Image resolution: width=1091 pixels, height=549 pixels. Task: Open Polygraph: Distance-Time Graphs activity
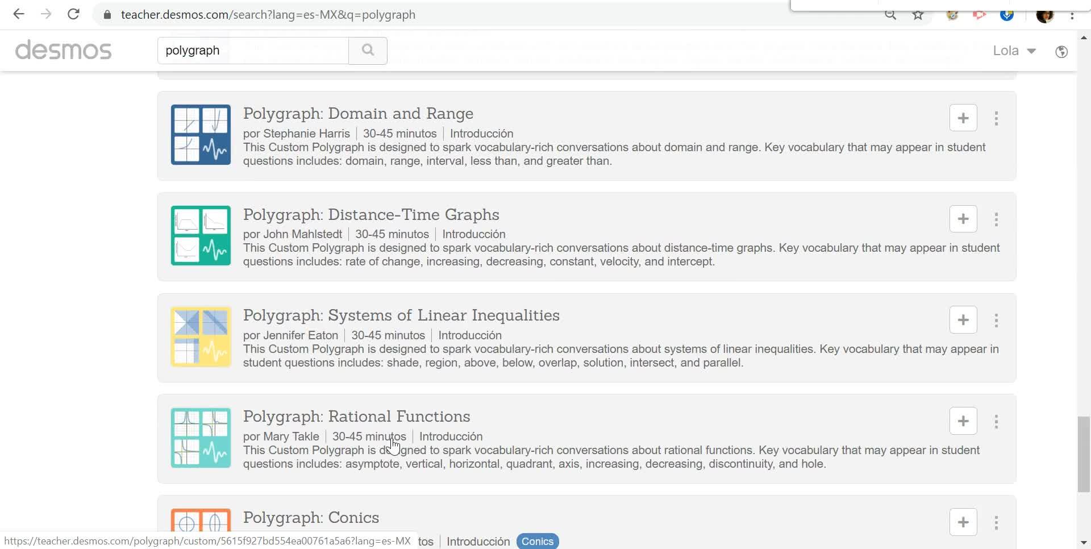[x=371, y=215]
